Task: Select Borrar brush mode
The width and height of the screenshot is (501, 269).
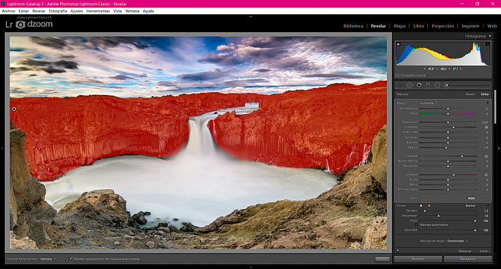Action: click(470, 206)
